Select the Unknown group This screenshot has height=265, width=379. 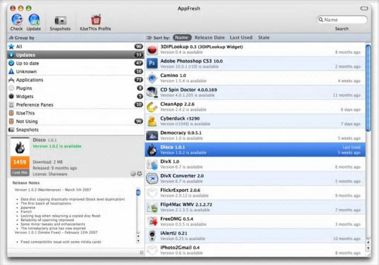point(76,72)
